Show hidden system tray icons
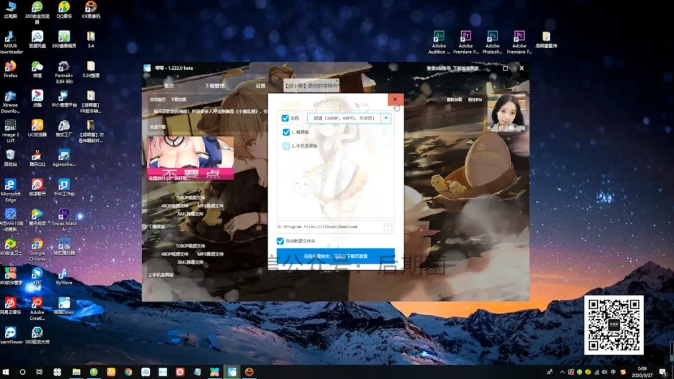Viewport: 674px width, 379px height. (x=562, y=372)
